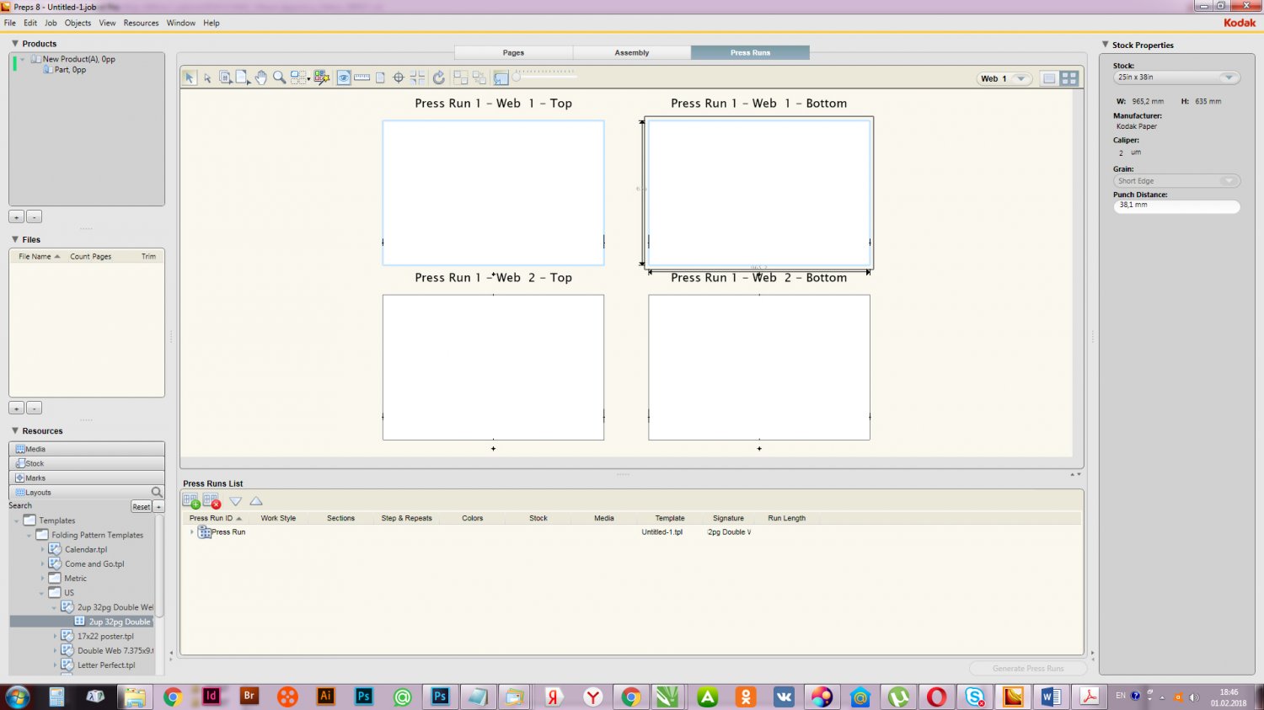Click the Layouts search magnifier icon
1264x710 pixels.
pyautogui.click(x=157, y=492)
